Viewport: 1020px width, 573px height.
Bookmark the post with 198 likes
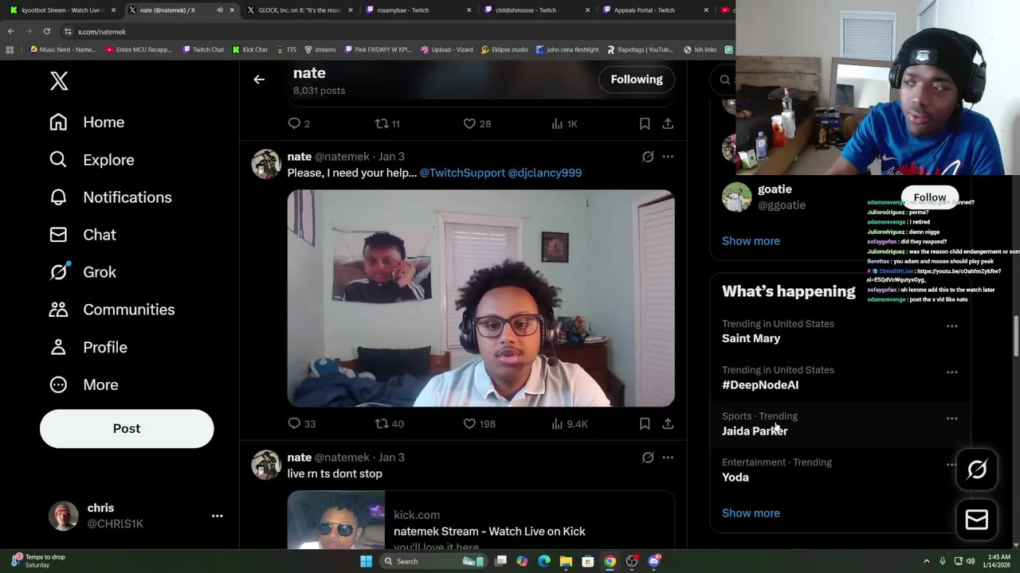click(645, 423)
